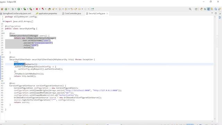Click the blue documents perspective icon

216,9
